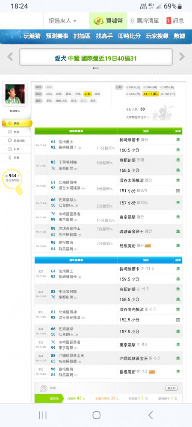Filter by 足球 soccer
Viewport: 192px width, 427px height.
[49, 101]
